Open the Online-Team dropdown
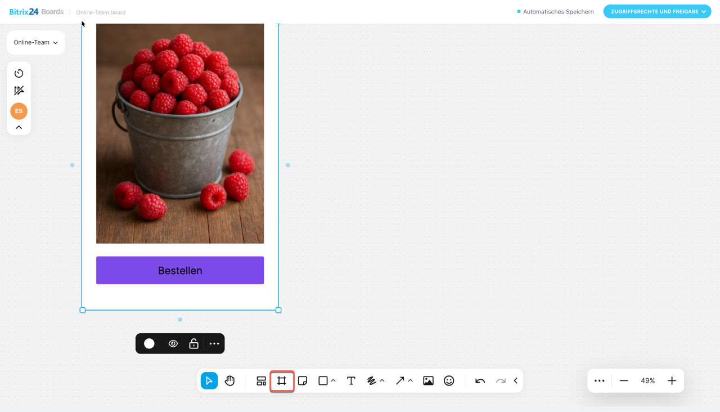This screenshot has width=720, height=412. 36,43
